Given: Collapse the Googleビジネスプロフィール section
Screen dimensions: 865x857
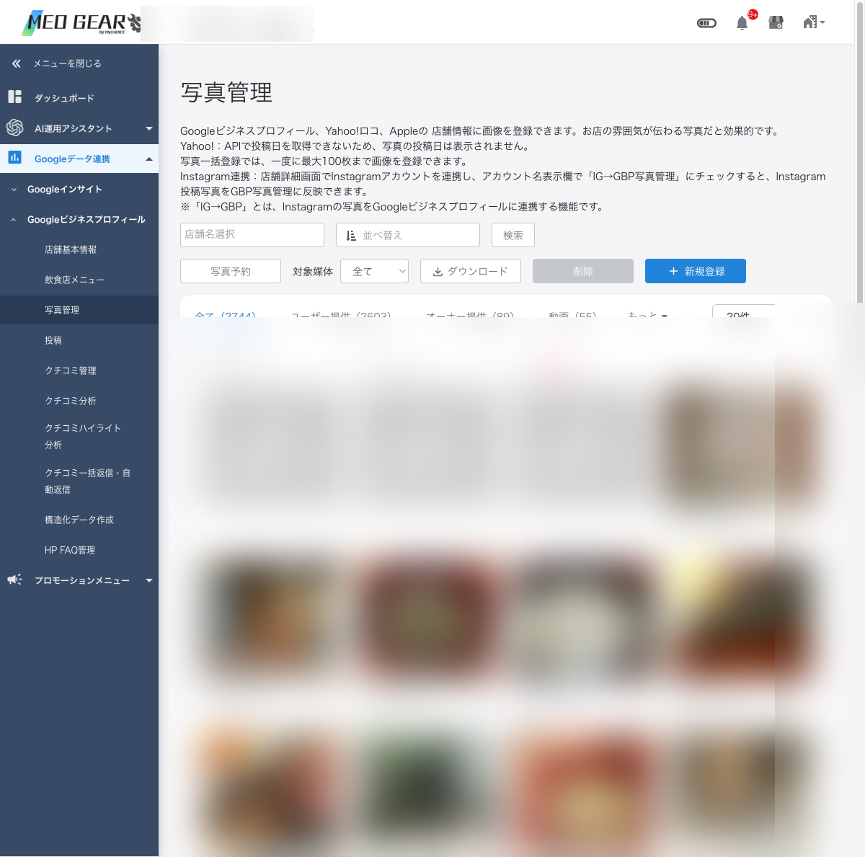Looking at the screenshot, I should pyautogui.click(x=14, y=219).
